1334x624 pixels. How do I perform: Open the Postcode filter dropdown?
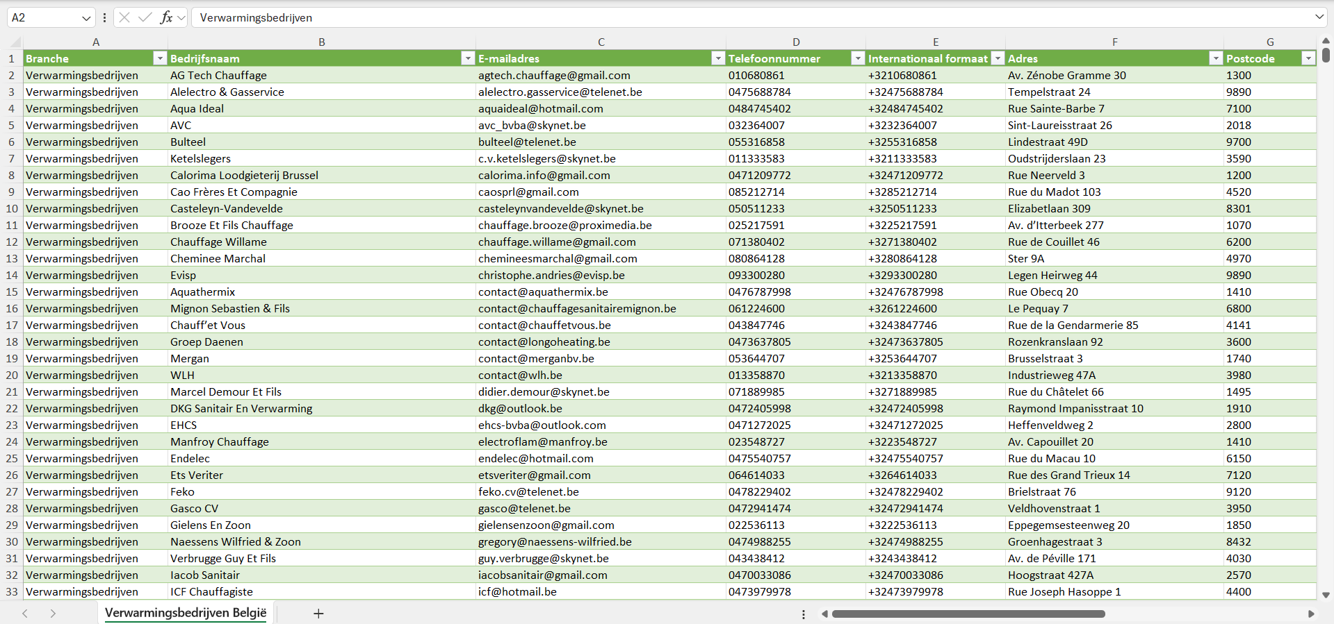pyautogui.click(x=1308, y=58)
